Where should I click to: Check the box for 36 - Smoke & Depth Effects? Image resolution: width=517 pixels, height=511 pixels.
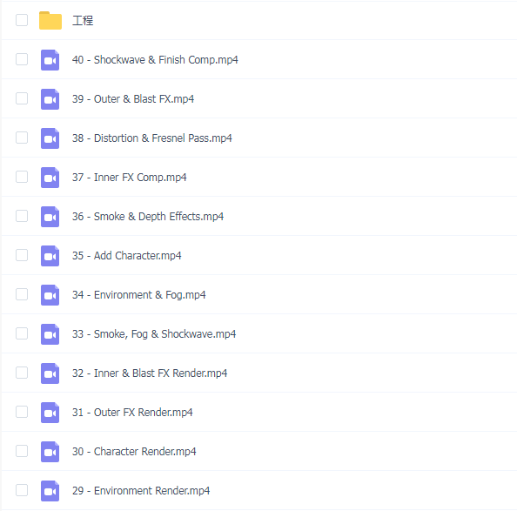22,216
